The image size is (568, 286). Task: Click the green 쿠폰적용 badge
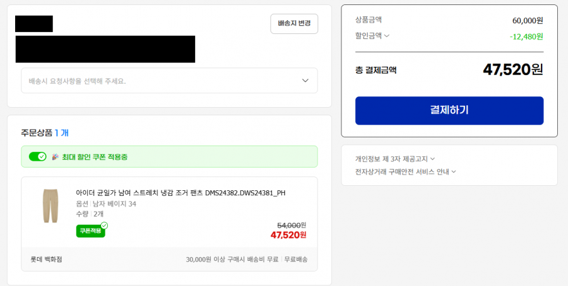point(90,231)
